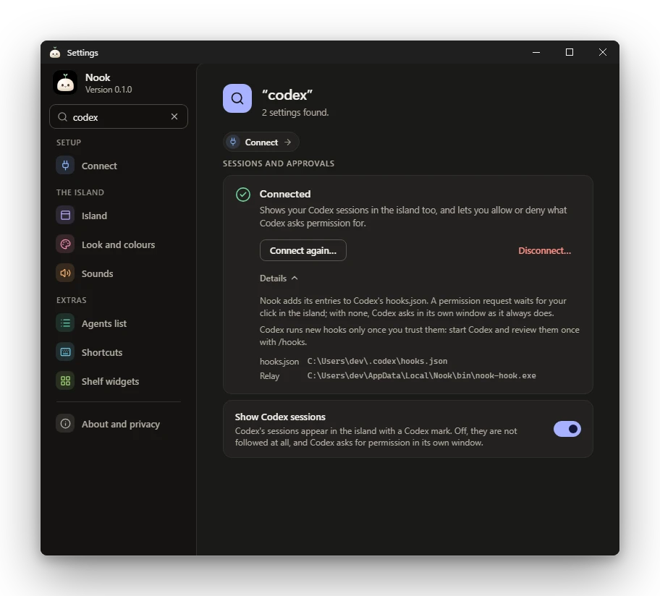Open the Agents list page
The height and width of the screenshot is (596, 660).
click(x=104, y=323)
